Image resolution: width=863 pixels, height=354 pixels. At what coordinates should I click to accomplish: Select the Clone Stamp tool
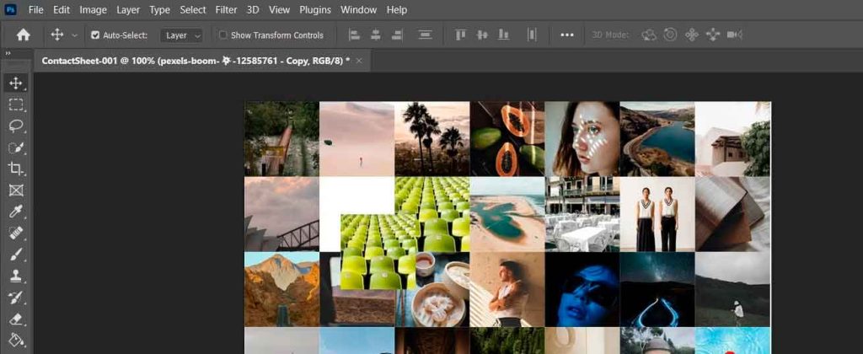tap(16, 276)
